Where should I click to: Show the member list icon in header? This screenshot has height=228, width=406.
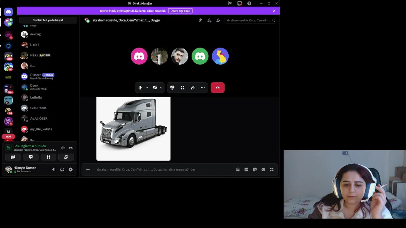coord(218,20)
